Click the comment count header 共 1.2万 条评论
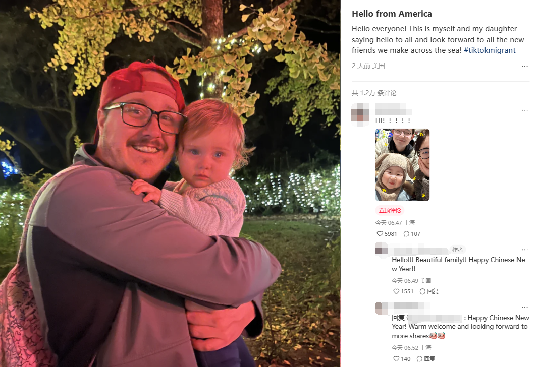Viewport: 539px width, 367px height. (374, 93)
